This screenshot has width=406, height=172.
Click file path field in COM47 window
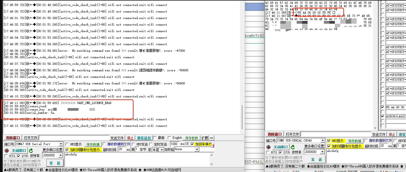(x=74, y=138)
